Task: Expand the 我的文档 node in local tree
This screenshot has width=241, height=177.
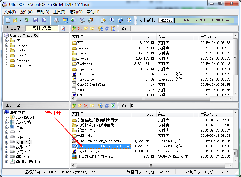Action: coord(7,122)
